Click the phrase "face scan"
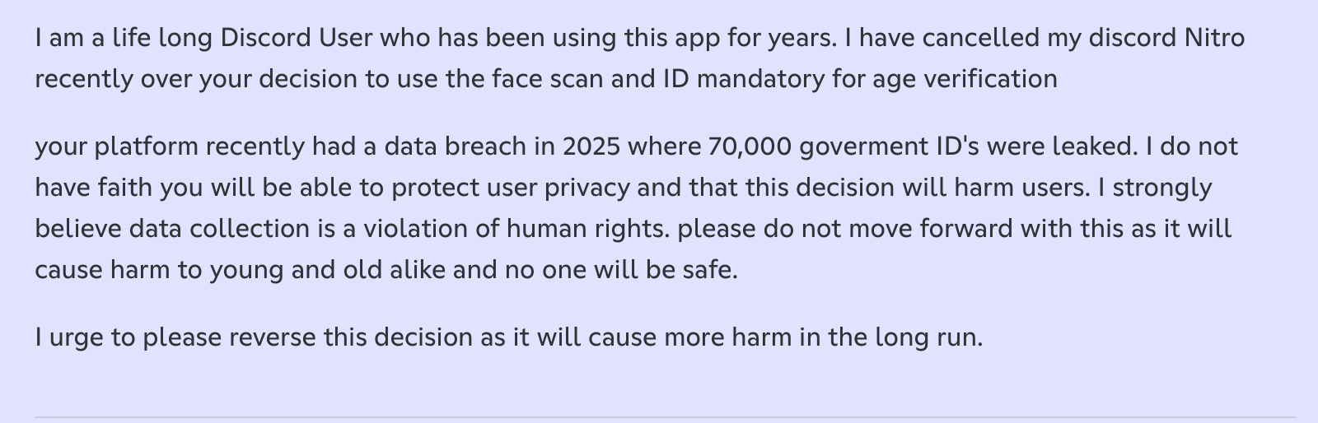This screenshot has height=423, width=1318. click(544, 79)
